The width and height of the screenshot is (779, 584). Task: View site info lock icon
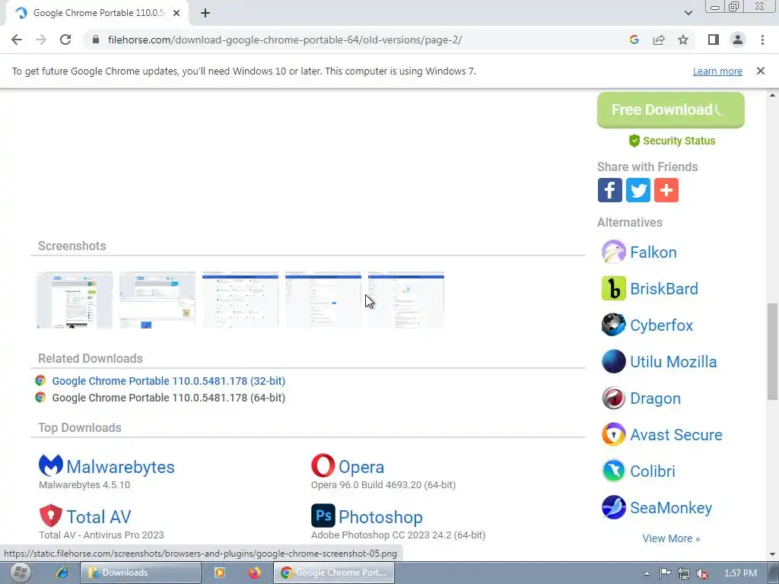point(96,40)
